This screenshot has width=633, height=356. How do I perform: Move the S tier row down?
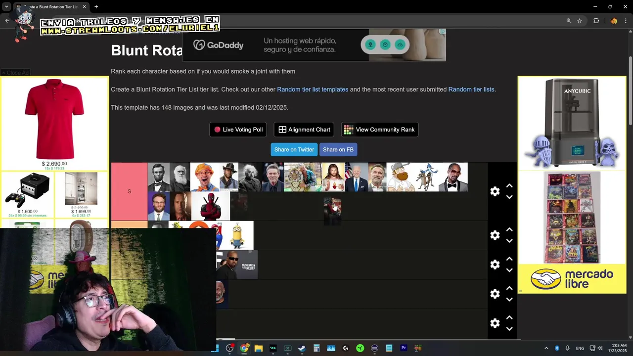pyautogui.click(x=509, y=197)
